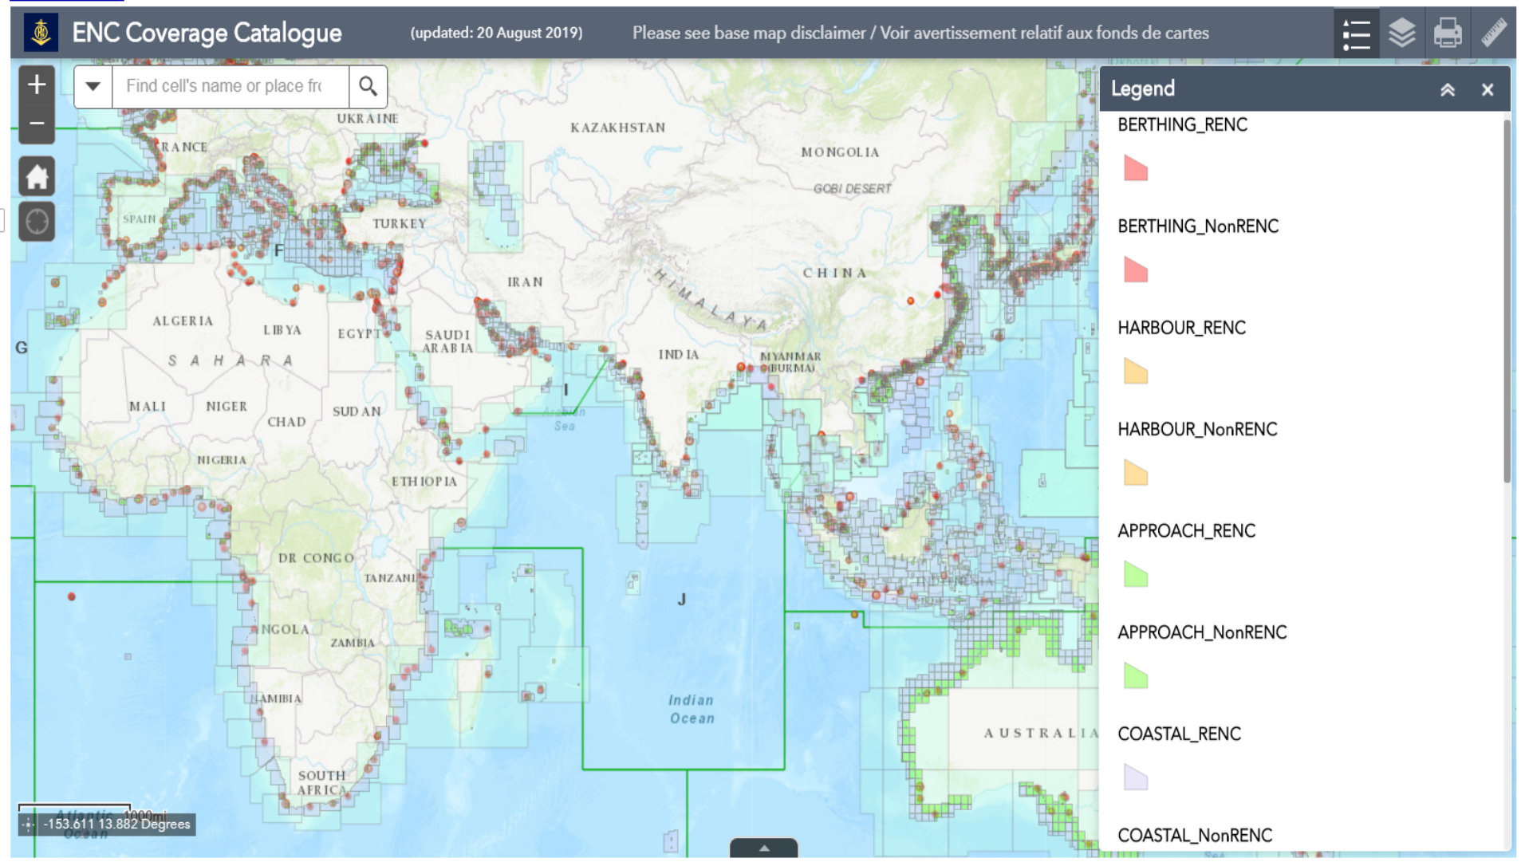The height and width of the screenshot is (862, 1525).
Task: Click the base map disclaimer text
Action: pyautogui.click(x=920, y=33)
